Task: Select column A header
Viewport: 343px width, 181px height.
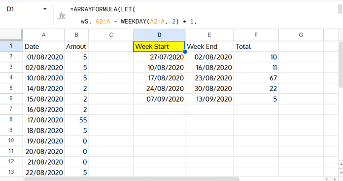Action: 44,35
